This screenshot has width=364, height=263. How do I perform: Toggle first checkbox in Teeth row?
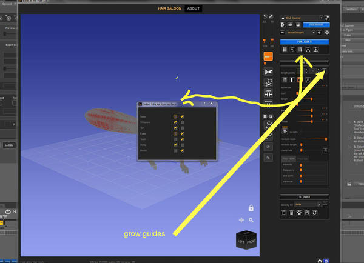pyautogui.click(x=175, y=139)
